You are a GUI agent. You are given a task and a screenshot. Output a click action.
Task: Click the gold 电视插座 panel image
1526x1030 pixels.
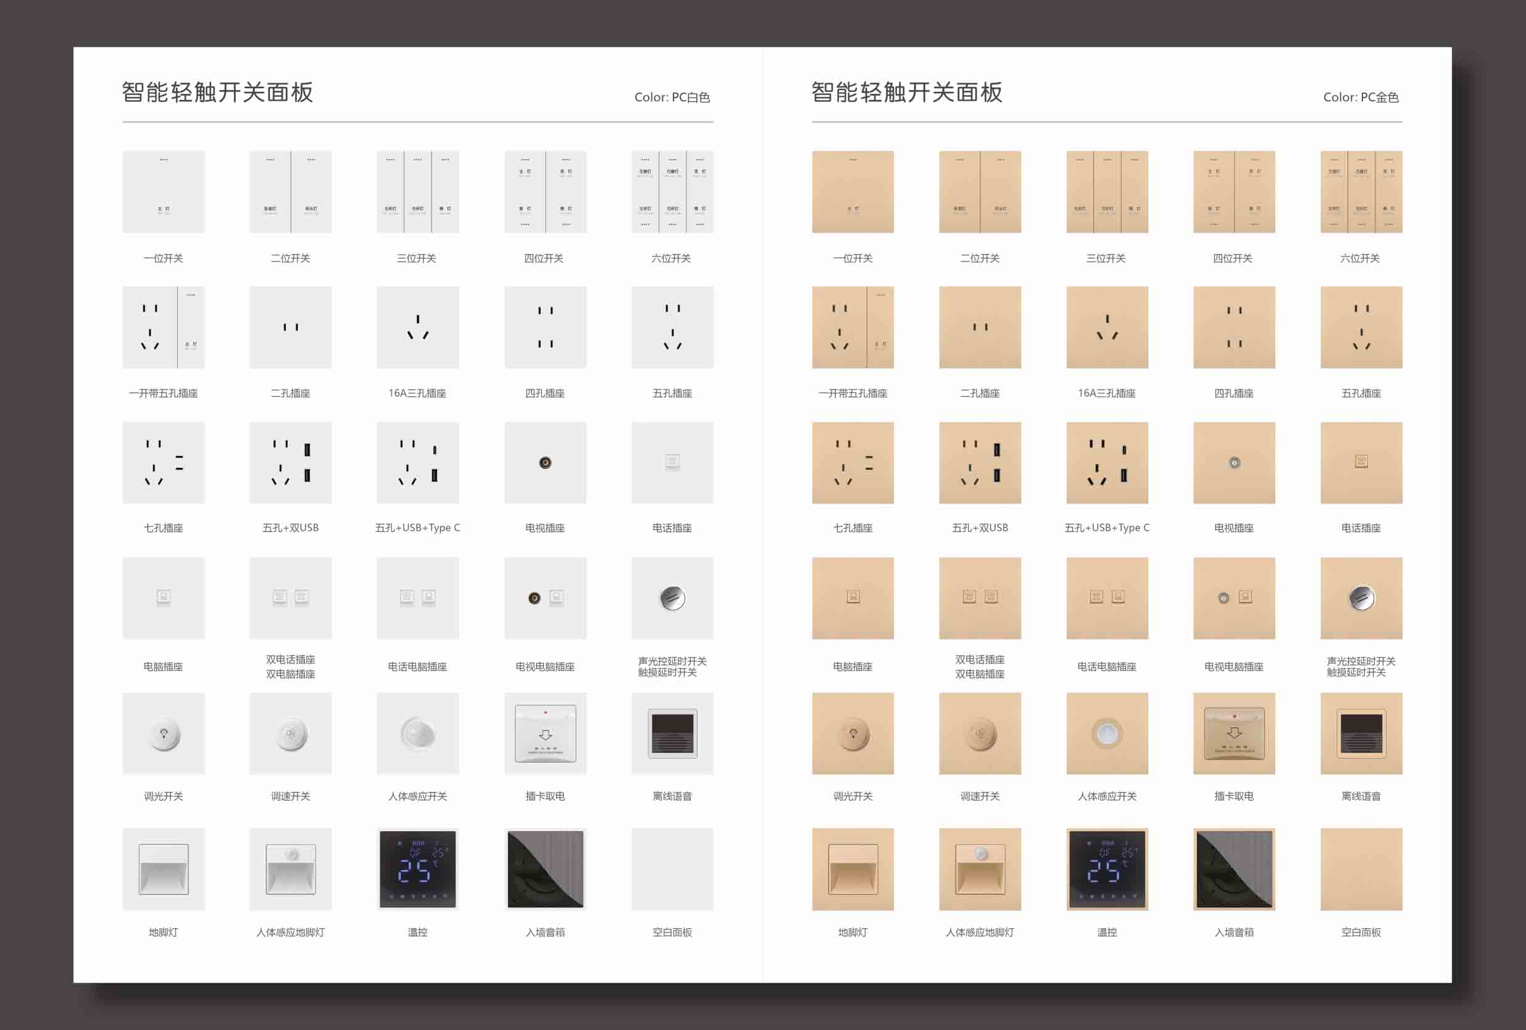[1234, 463]
